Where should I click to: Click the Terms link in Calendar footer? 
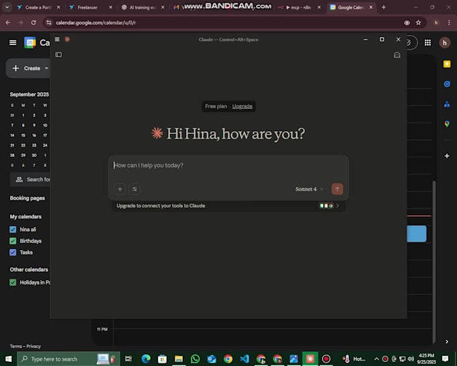tap(15, 346)
